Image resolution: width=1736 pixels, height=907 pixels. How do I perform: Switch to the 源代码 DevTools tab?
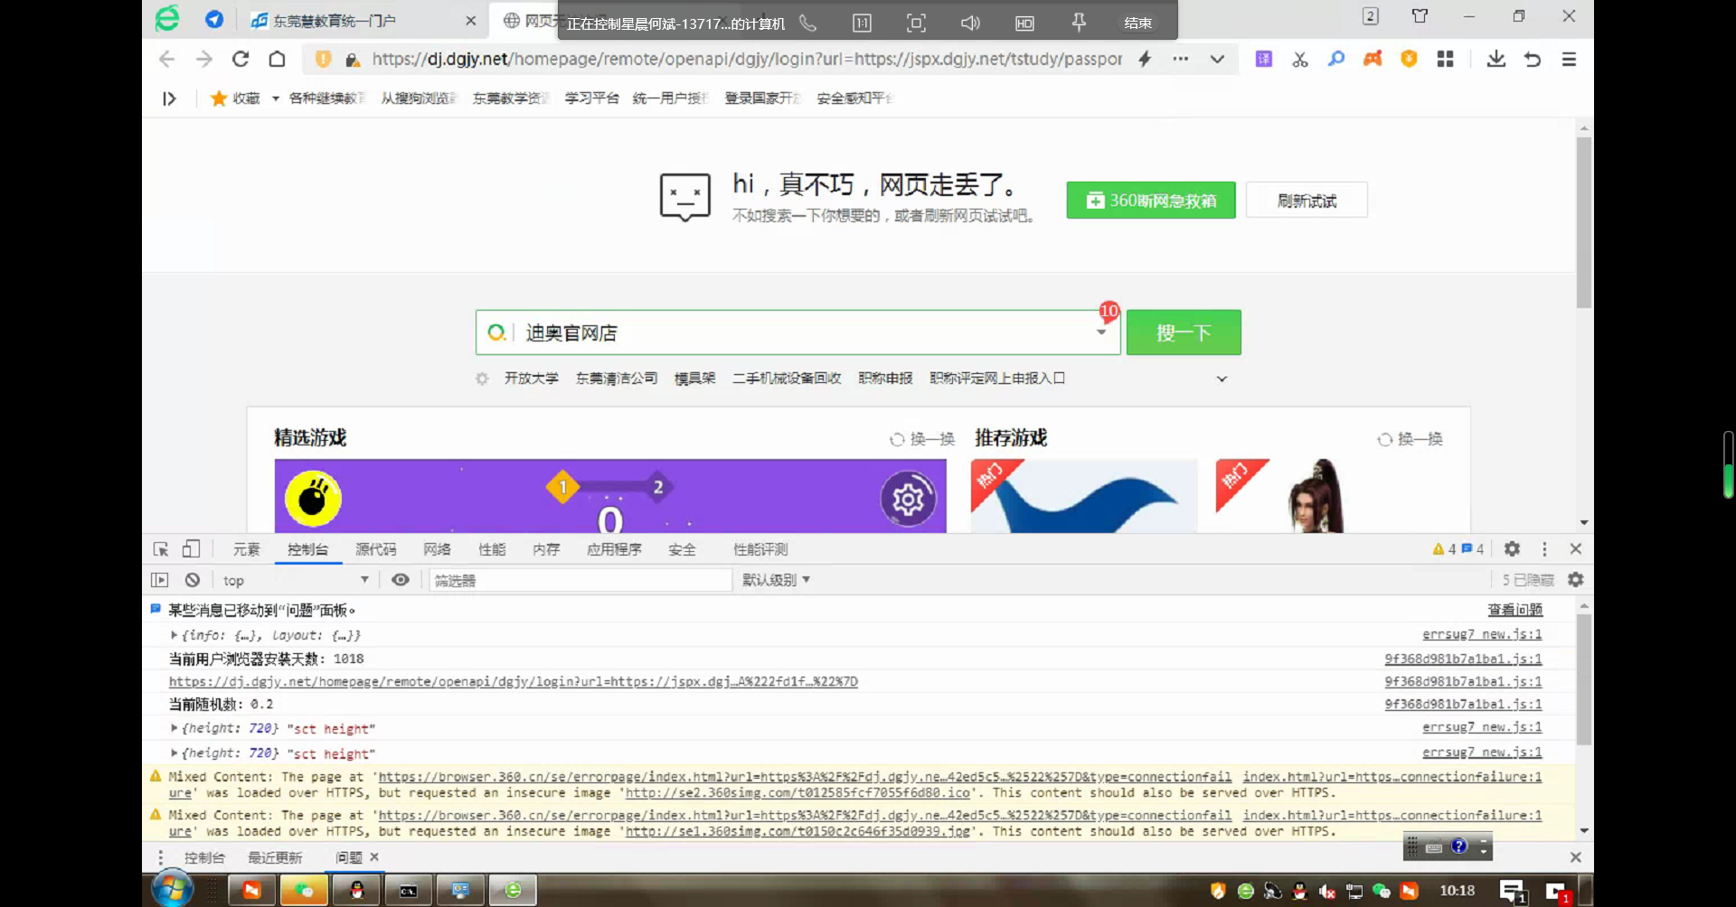coord(375,549)
